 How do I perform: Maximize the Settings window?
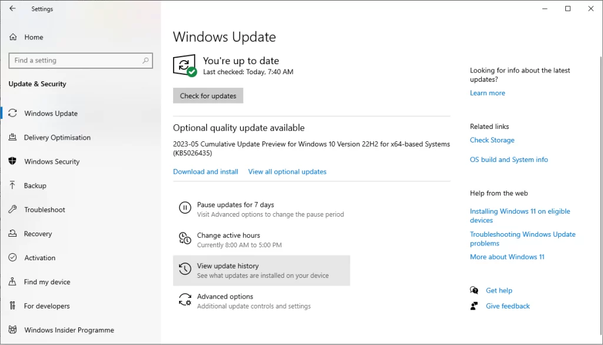point(568,8)
